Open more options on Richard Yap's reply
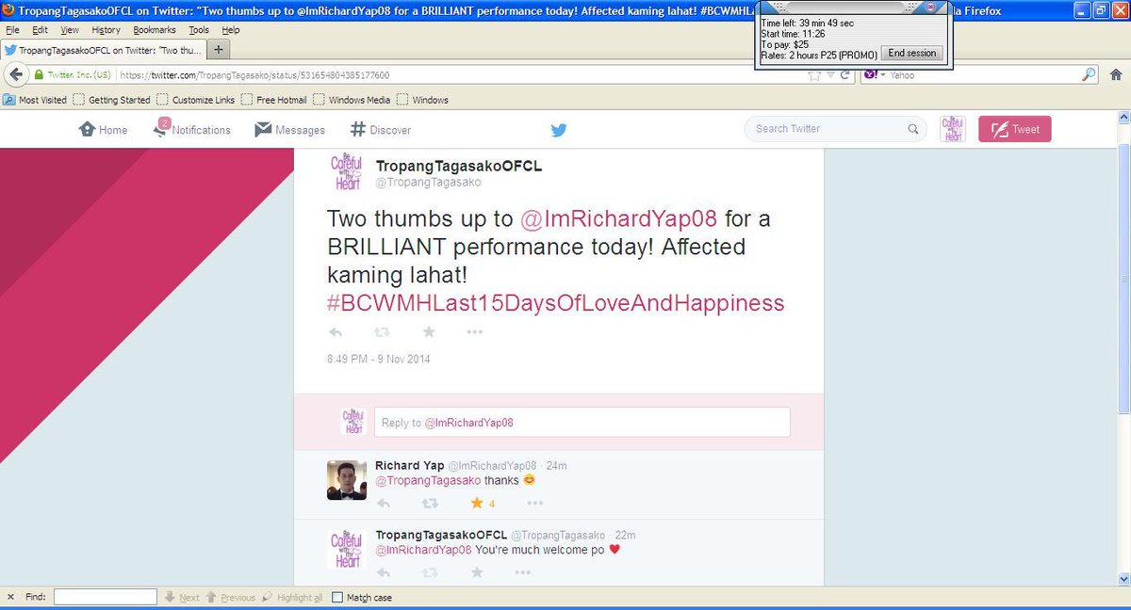The image size is (1131, 610). coord(534,503)
